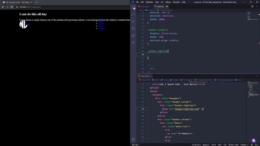Open the Debug menu
Image resolution: width=260 pixels, height=146 pixels.
(x=168, y=2)
